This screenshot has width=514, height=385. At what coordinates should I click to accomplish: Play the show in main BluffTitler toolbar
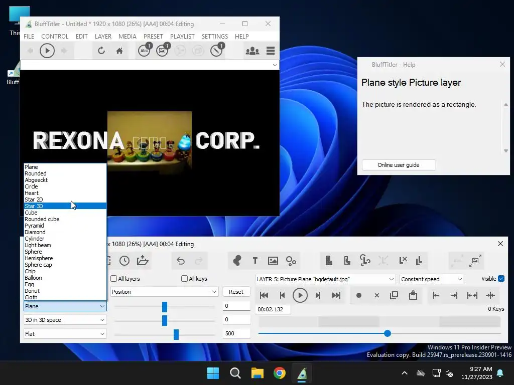(47, 51)
